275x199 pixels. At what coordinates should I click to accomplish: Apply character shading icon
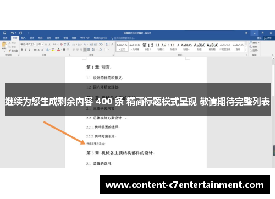point(64,49)
